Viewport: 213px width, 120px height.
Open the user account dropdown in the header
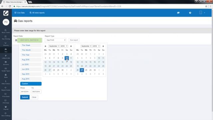tap(202, 13)
